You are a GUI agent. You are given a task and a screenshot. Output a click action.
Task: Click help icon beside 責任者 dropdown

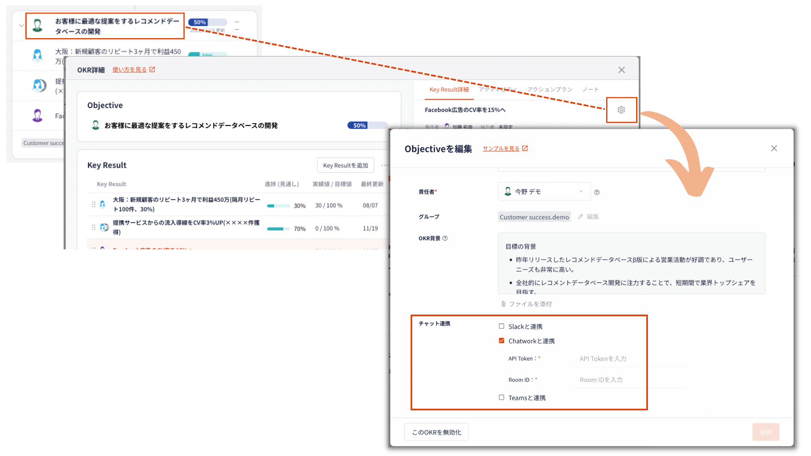click(597, 192)
